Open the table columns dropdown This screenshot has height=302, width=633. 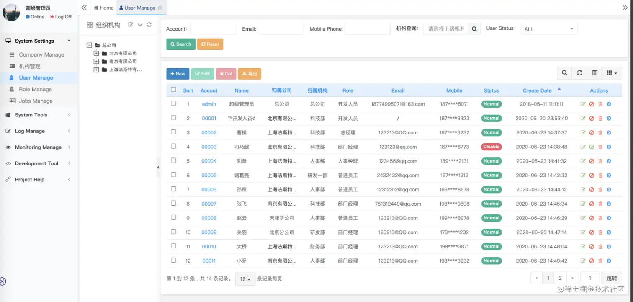(612, 73)
